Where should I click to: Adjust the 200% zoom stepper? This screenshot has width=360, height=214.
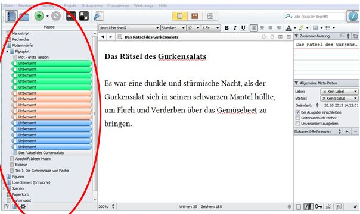[113, 207]
